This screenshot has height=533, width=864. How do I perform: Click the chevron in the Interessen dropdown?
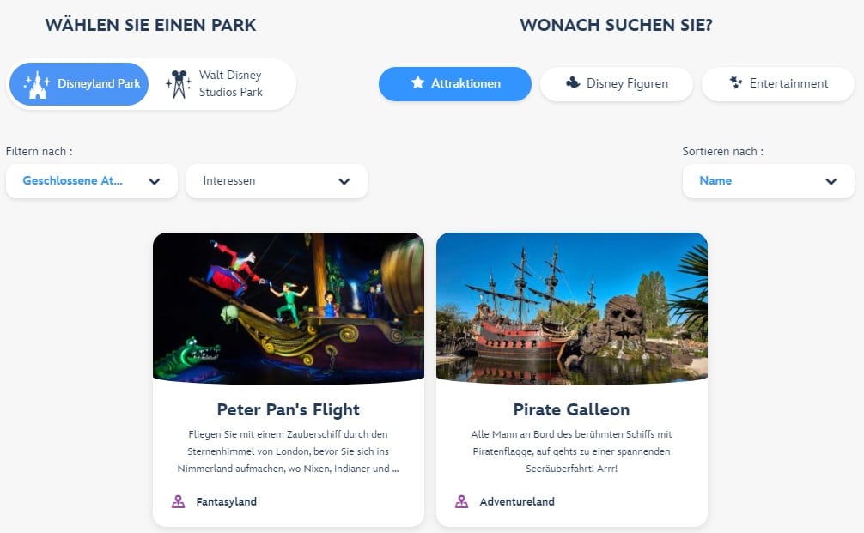(x=344, y=181)
